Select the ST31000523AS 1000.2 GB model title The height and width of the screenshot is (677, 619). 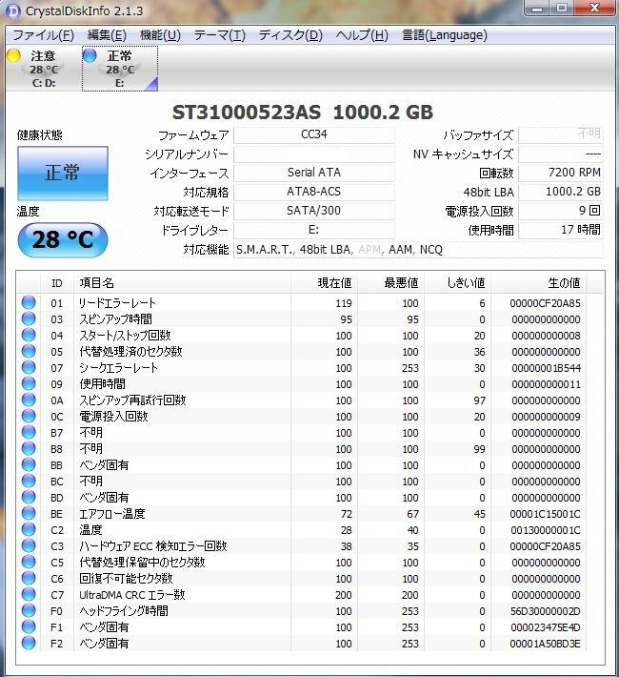tap(303, 113)
